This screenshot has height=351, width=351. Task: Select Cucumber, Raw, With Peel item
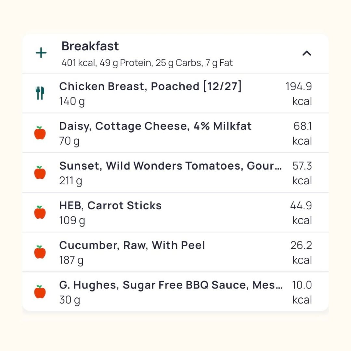(x=132, y=245)
